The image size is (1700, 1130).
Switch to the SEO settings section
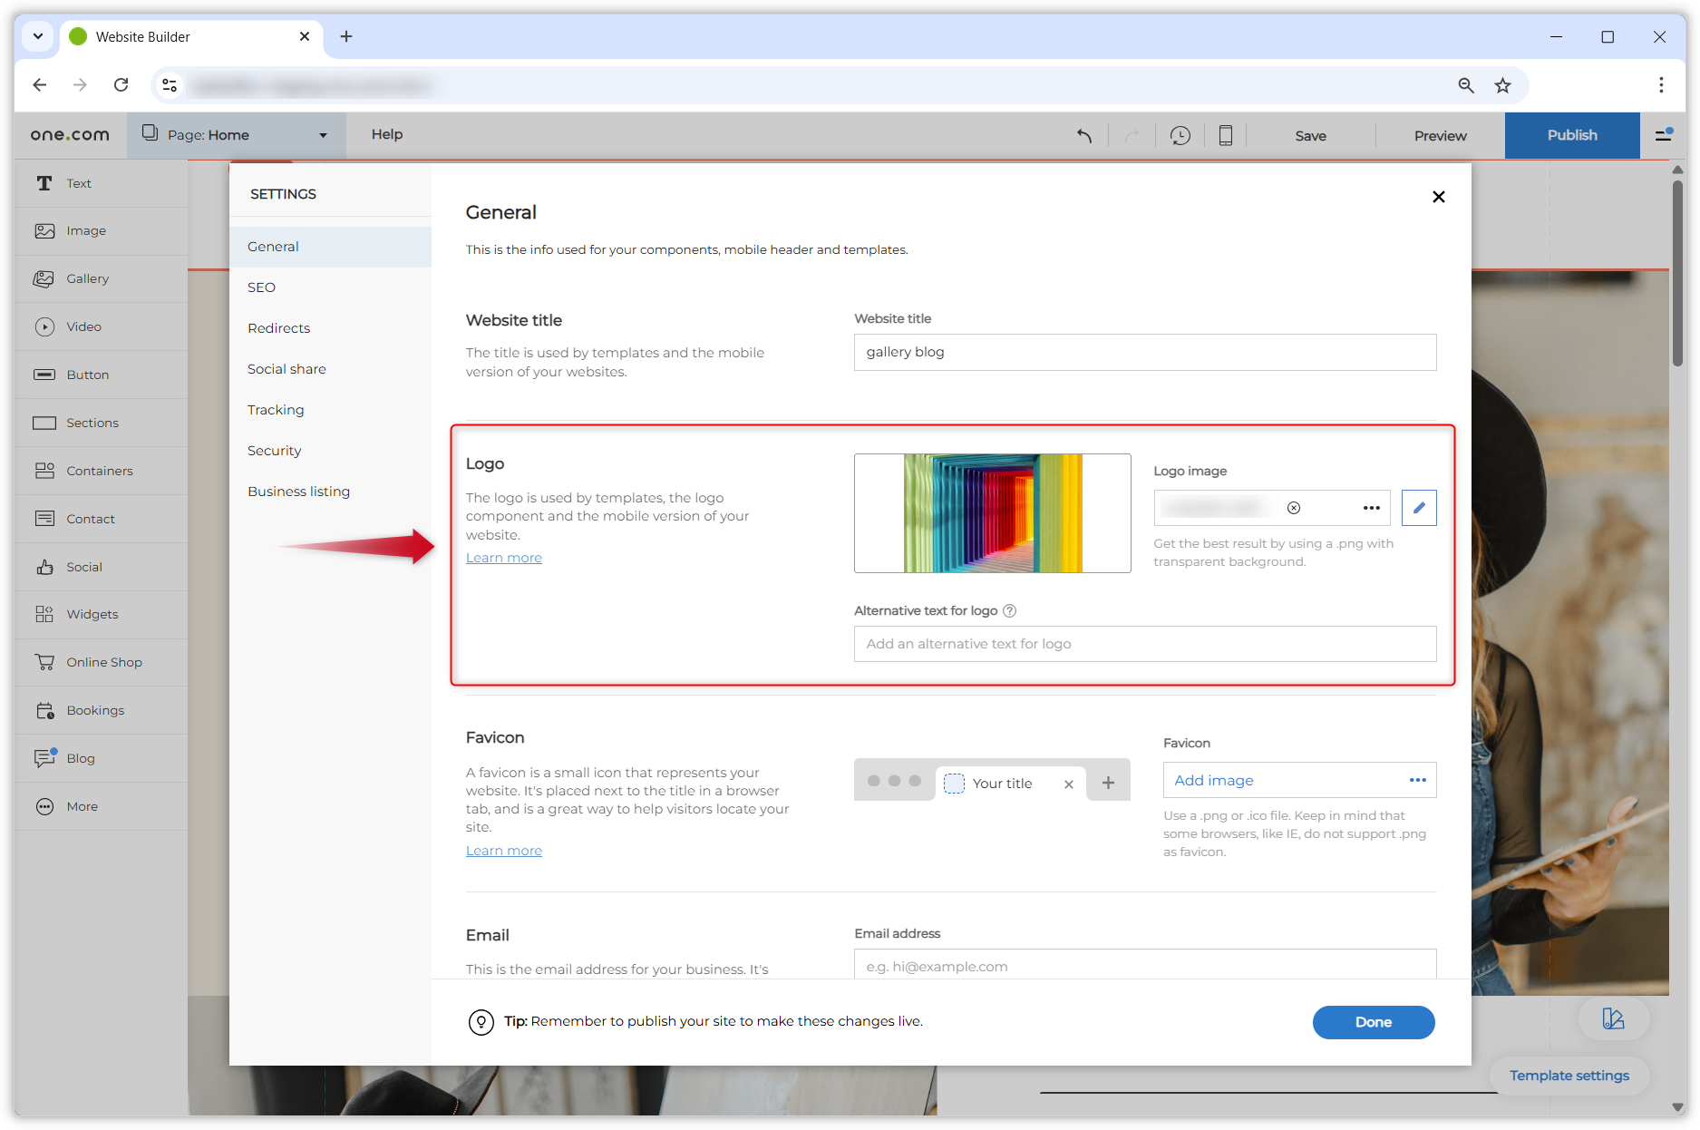(x=261, y=287)
